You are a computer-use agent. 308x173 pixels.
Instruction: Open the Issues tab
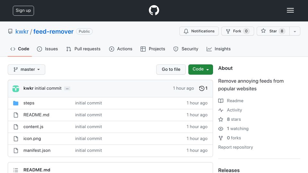[x=47, y=49]
